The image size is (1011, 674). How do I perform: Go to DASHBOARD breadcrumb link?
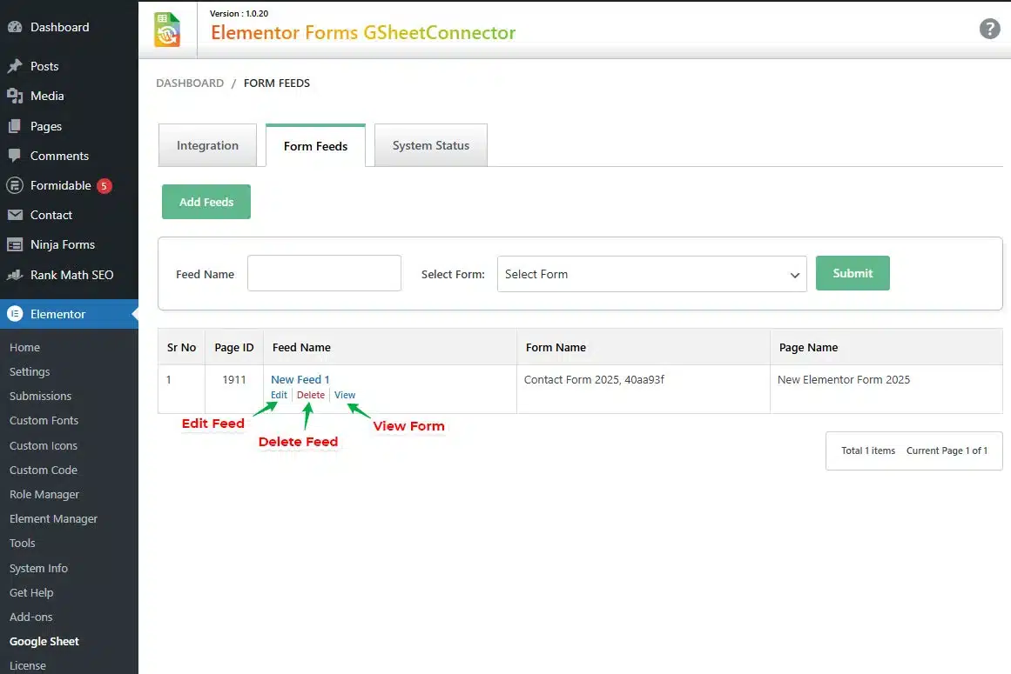point(190,83)
